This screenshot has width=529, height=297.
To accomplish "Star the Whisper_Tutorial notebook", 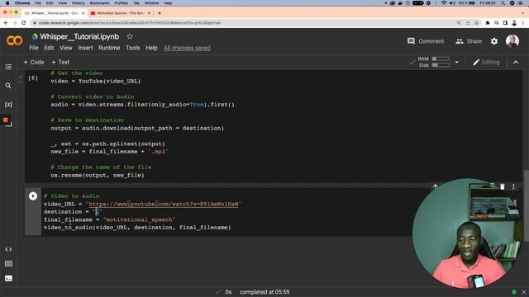I will (130, 36).
